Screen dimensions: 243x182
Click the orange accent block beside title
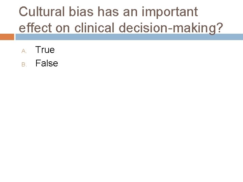(7, 37)
